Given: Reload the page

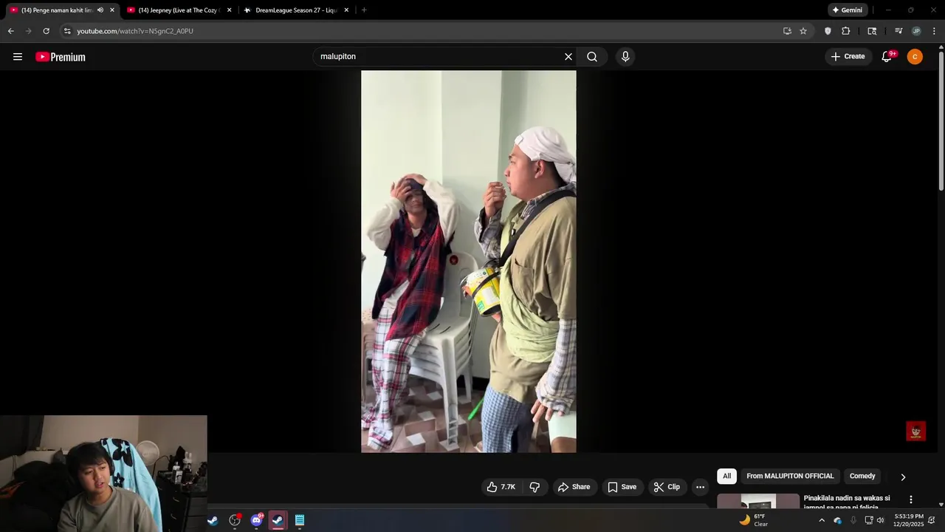Looking at the screenshot, I should click(46, 31).
